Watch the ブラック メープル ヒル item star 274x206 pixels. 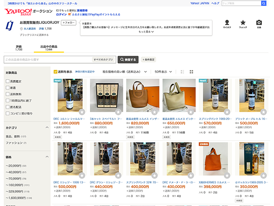pyautogui.click(x=263, y=112)
